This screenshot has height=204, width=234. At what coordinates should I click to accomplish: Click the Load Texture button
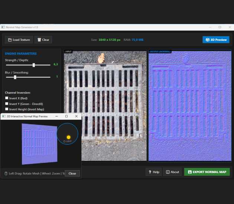[19, 40]
